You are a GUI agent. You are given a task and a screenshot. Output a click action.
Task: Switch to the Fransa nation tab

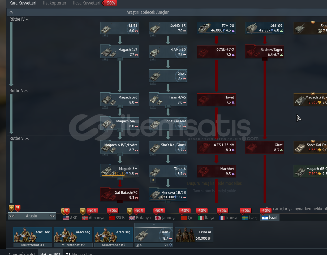tap(228, 218)
